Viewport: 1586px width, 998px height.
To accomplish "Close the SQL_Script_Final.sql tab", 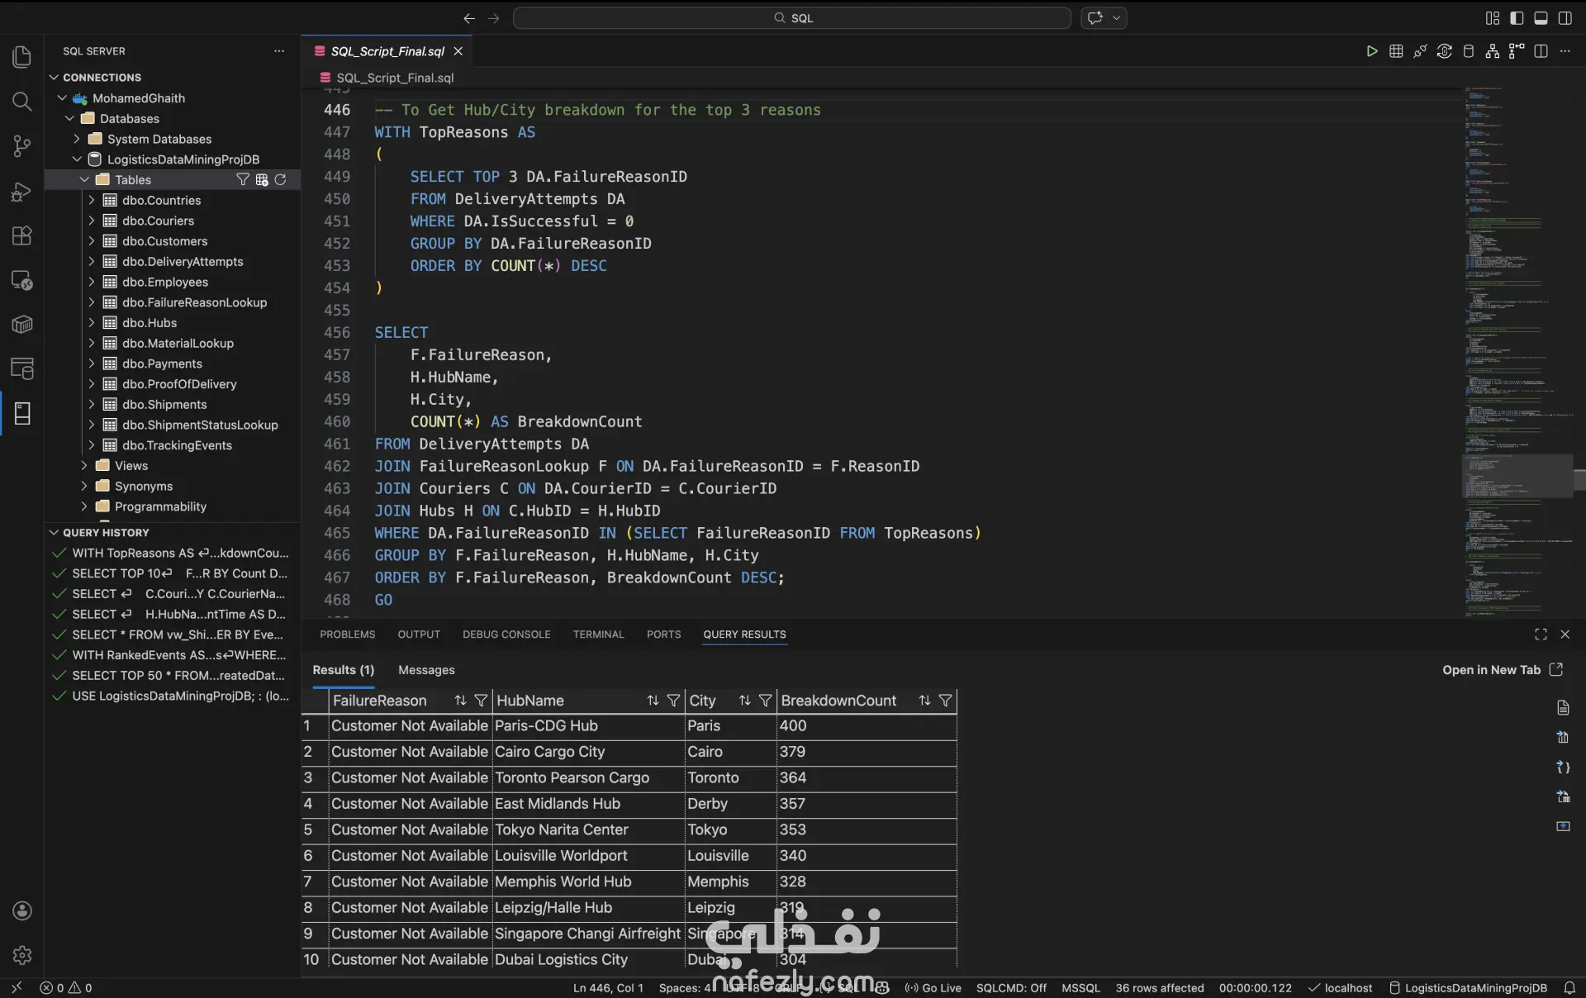I will (x=458, y=51).
